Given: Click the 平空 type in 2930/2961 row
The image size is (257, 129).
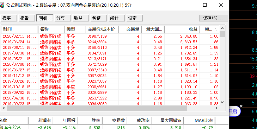Looking at the screenshot, I should pos(71,87).
